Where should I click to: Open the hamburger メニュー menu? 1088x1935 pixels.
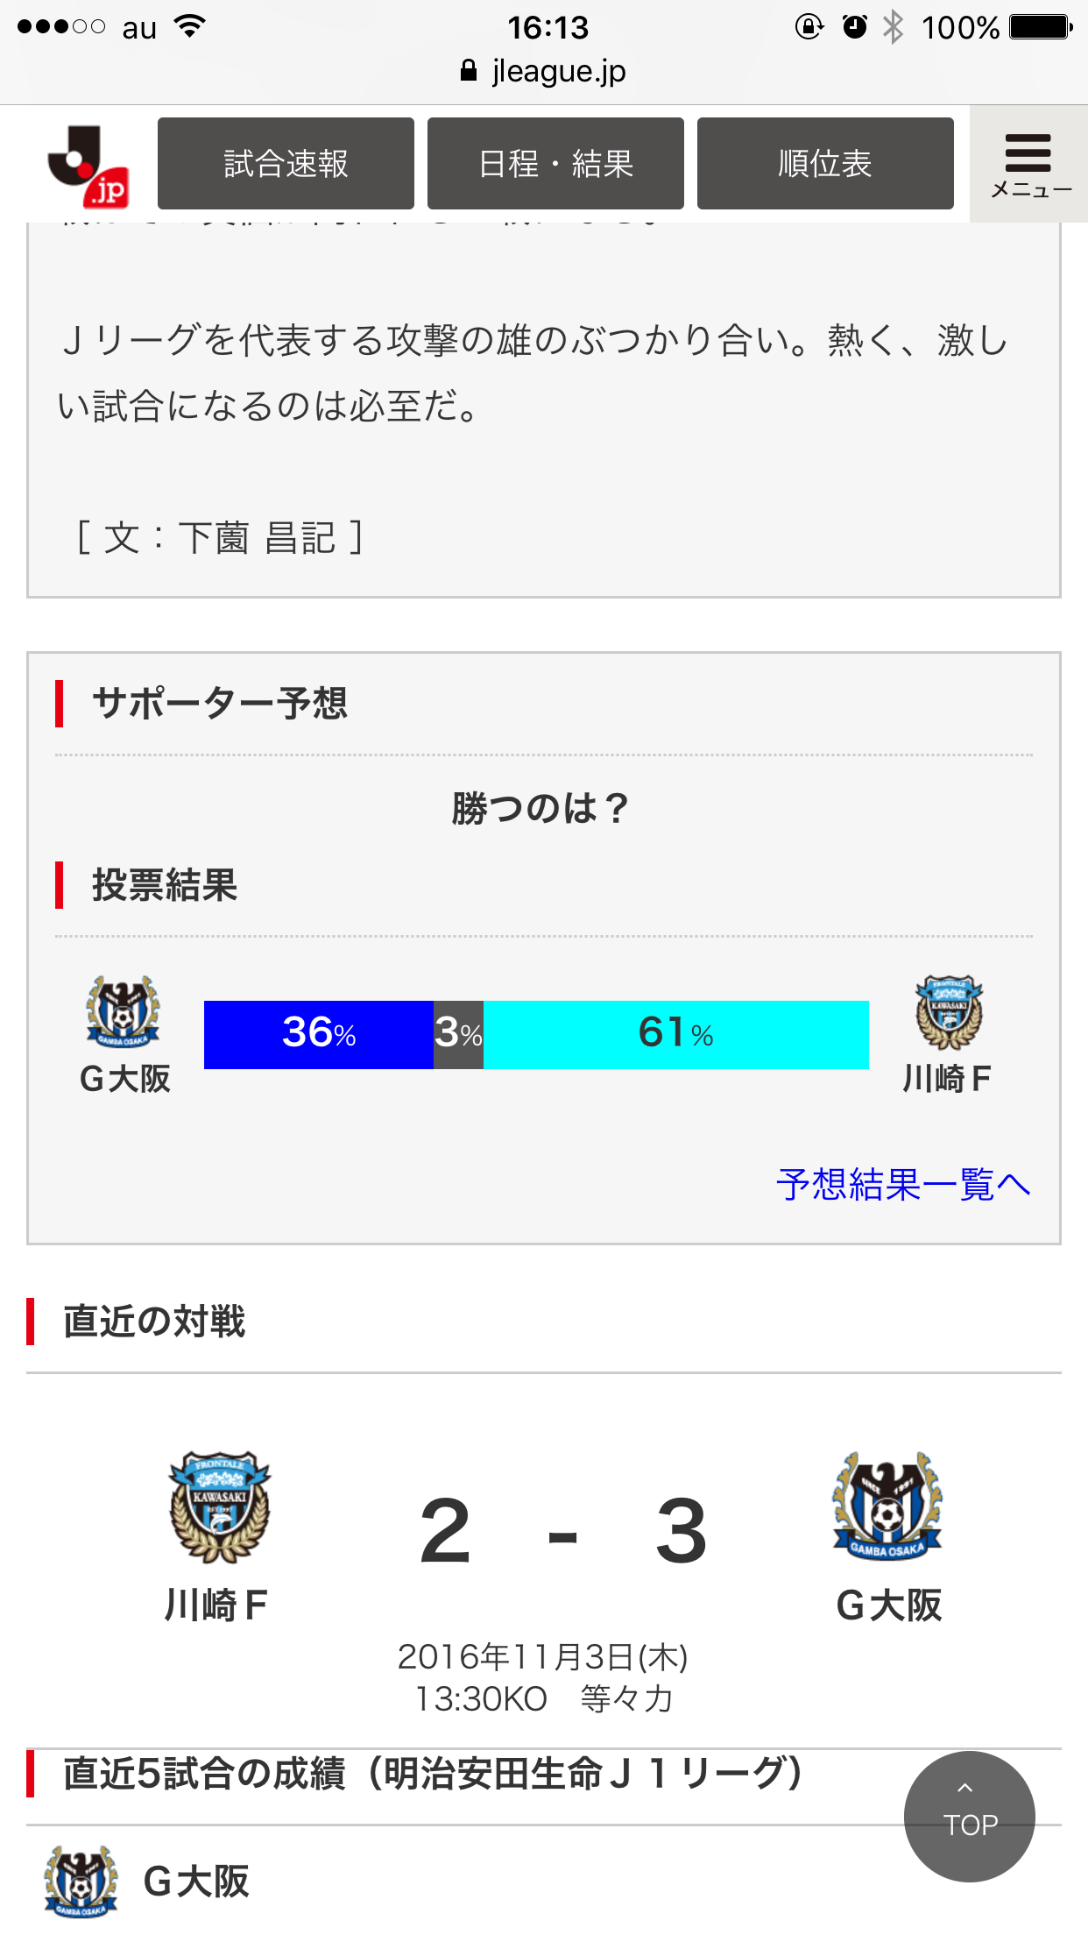1028,164
